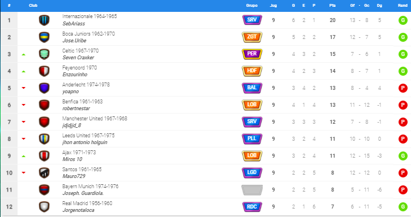This screenshot has height=217, width=411.
Task: Click the empty grey badge for Bayern Munich
Action: (252, 190)
